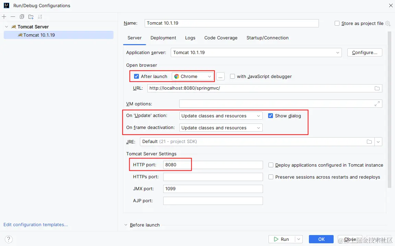This screenshot has width=395, height=246.
Task: Enable Deploy applications configured in Tomcat instance
Action: 271,165
